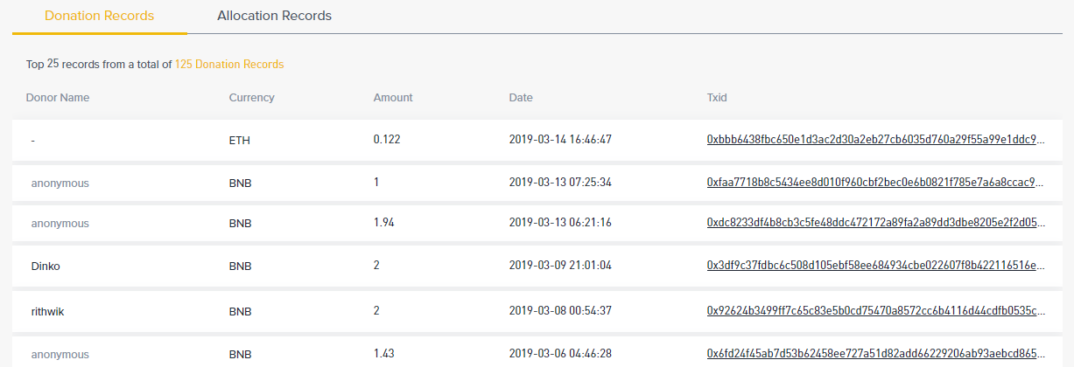The image size is (1074, 367).
Task: Open the txid starting with 0xdc8233df4b8cb3
Action: (x=876, y=223)
